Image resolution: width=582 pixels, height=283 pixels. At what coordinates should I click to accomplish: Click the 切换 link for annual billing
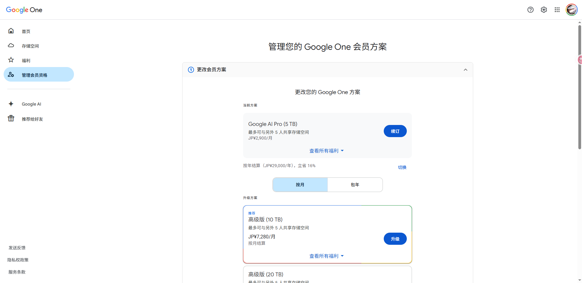(402, 167)
